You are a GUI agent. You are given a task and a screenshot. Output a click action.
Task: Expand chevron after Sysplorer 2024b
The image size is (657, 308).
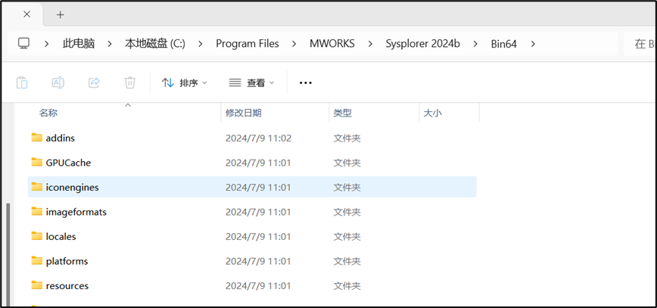475,44
